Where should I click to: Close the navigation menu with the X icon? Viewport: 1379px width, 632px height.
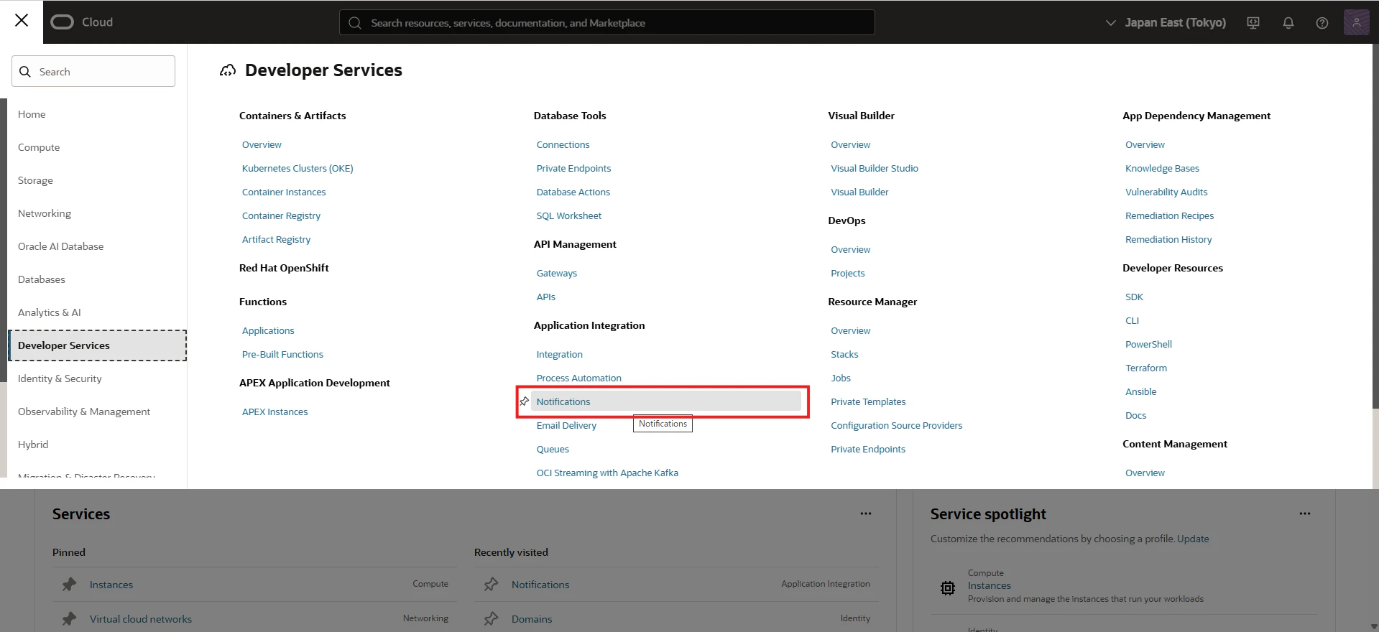coord(22,21)
